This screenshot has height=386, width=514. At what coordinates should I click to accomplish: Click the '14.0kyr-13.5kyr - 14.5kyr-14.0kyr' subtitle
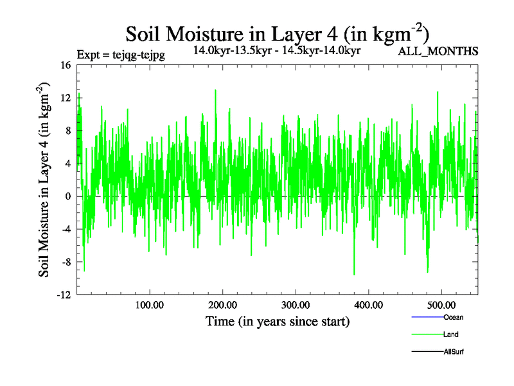(x=277, y=50)
